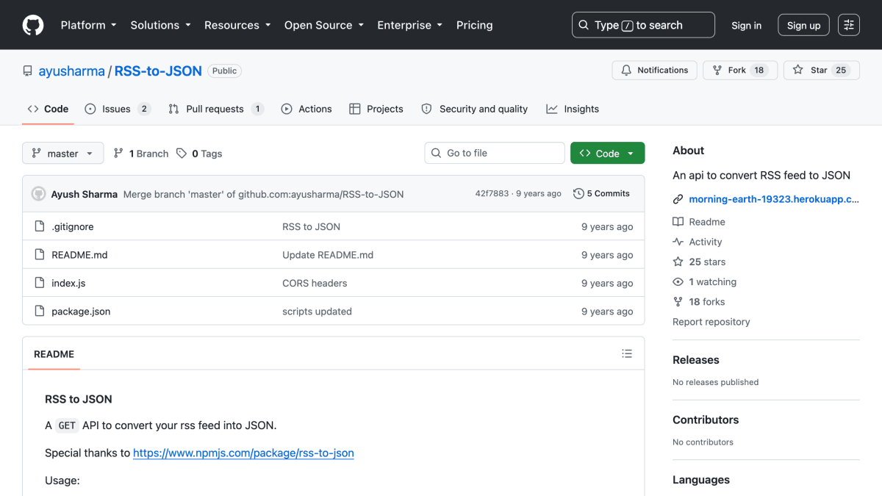Click the bell icon in Notifications

point(626,70)
